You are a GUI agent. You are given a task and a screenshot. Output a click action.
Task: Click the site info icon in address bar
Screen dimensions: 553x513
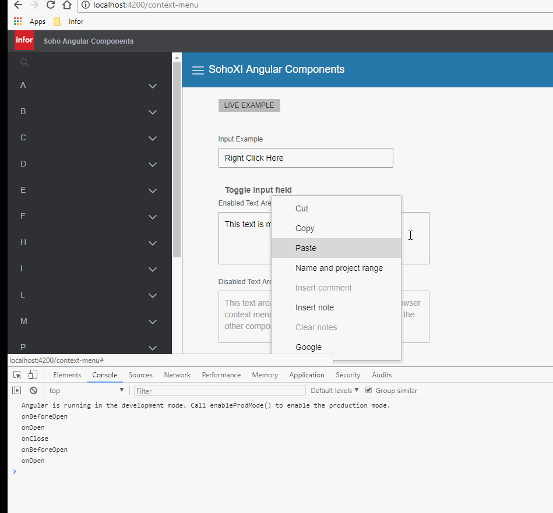coord(86,5)
